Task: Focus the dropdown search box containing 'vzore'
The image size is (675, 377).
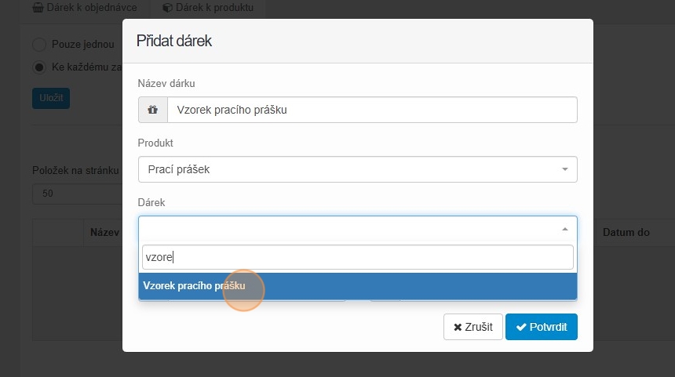Action: tap(357, 257)
